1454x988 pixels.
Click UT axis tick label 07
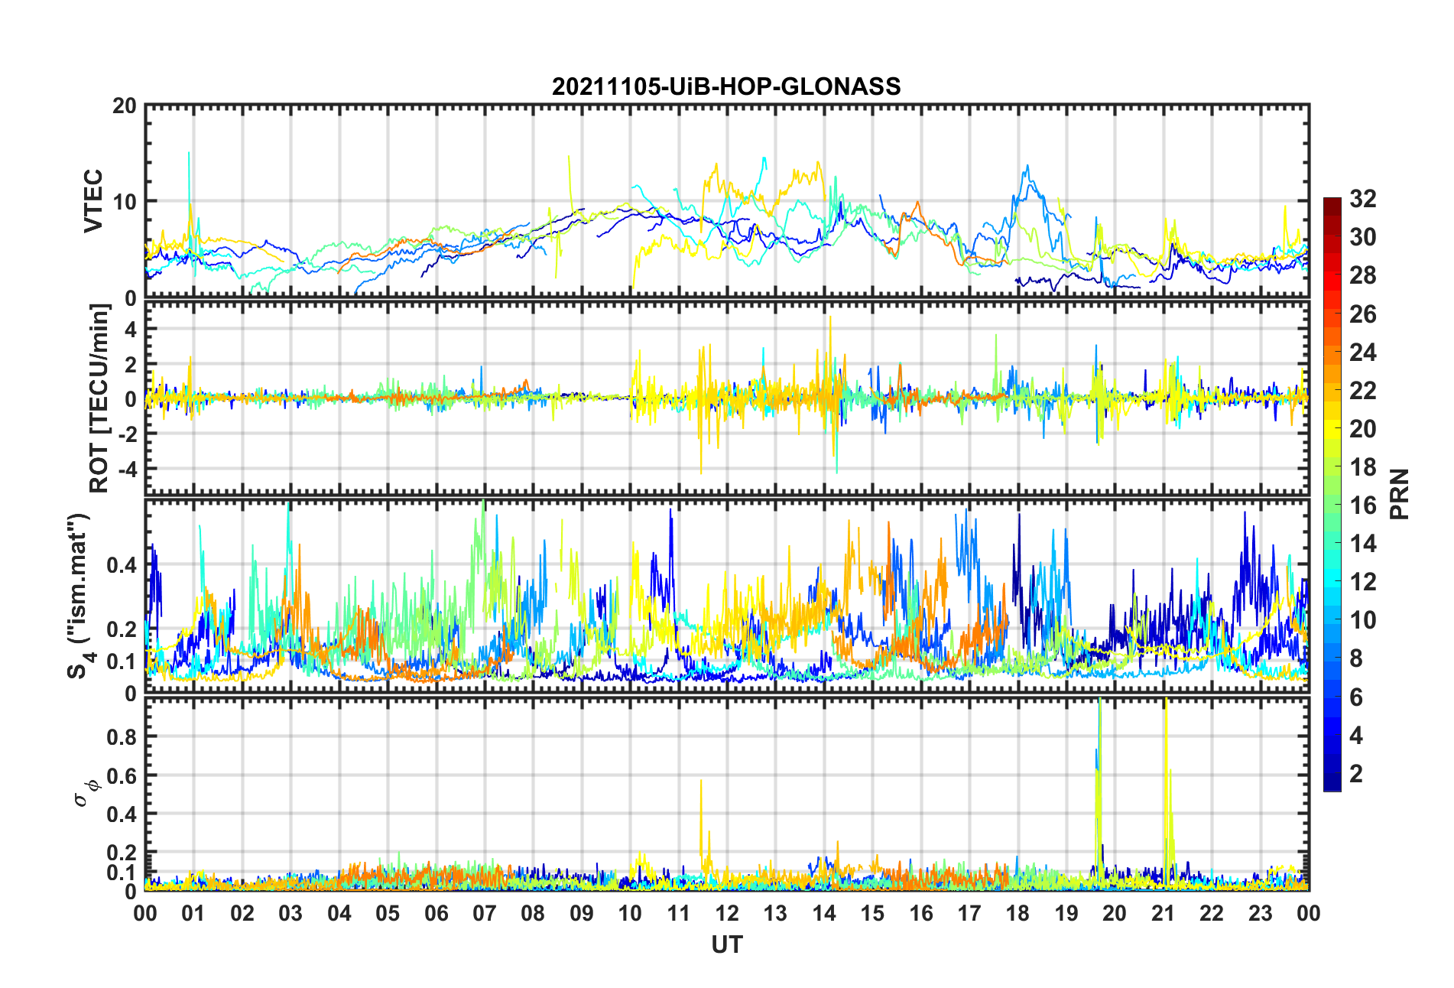coord(485,913)
